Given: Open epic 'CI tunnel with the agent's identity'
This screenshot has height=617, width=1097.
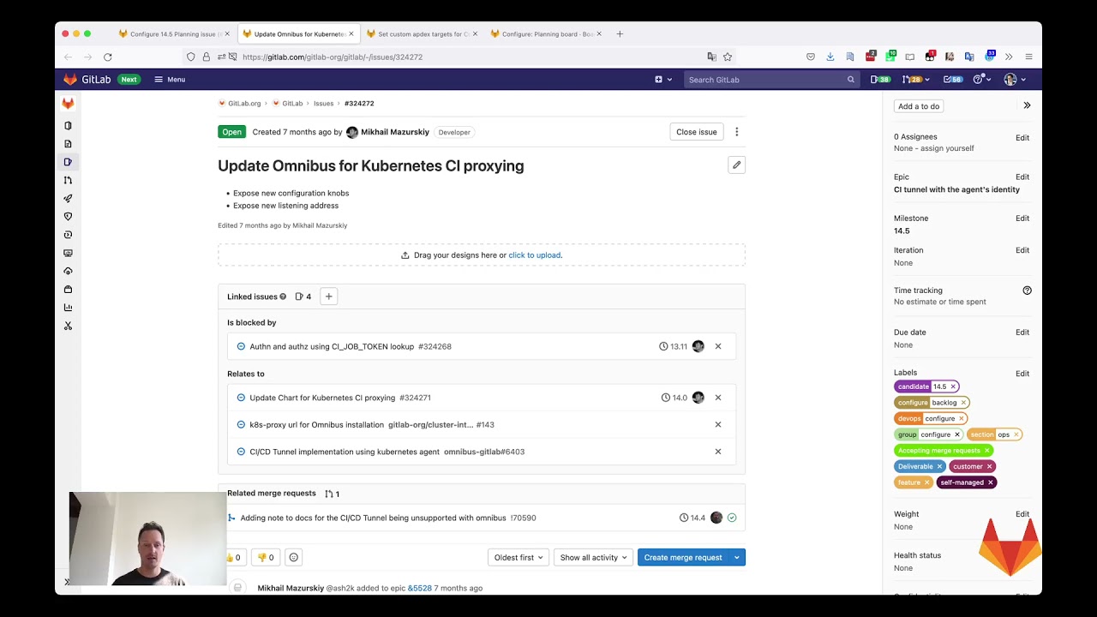Looking at the screenshot, I should pos(956,189).
